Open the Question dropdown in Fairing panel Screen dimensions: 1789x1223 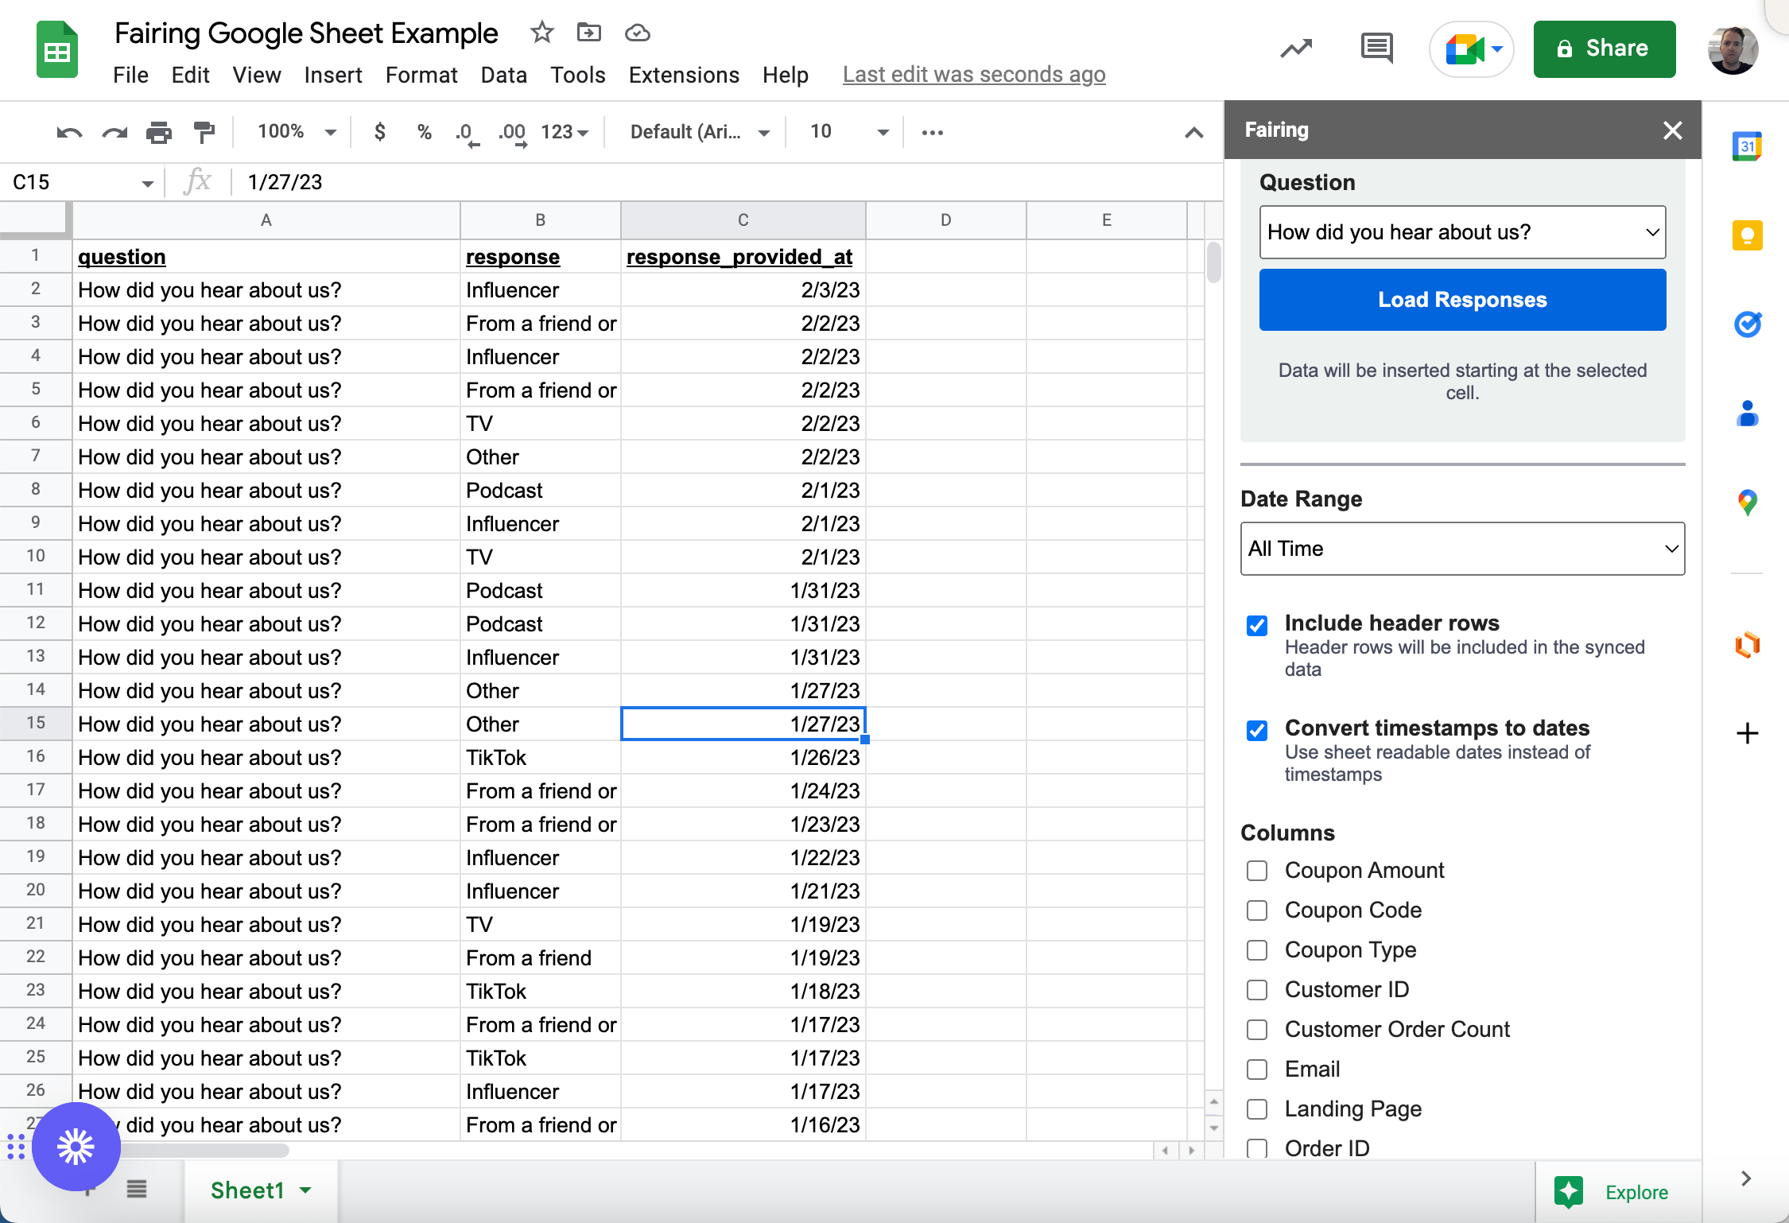click(x=1461, y=232)
